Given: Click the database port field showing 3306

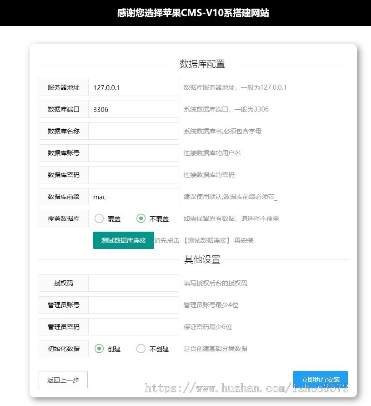Looking at the screenshot, I should (134, 109).
